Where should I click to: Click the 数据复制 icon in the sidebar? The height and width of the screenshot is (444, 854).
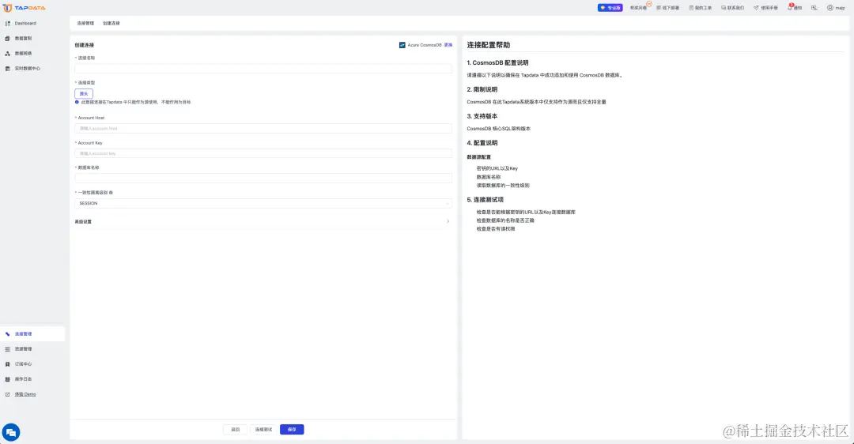(x=8, y=39)
